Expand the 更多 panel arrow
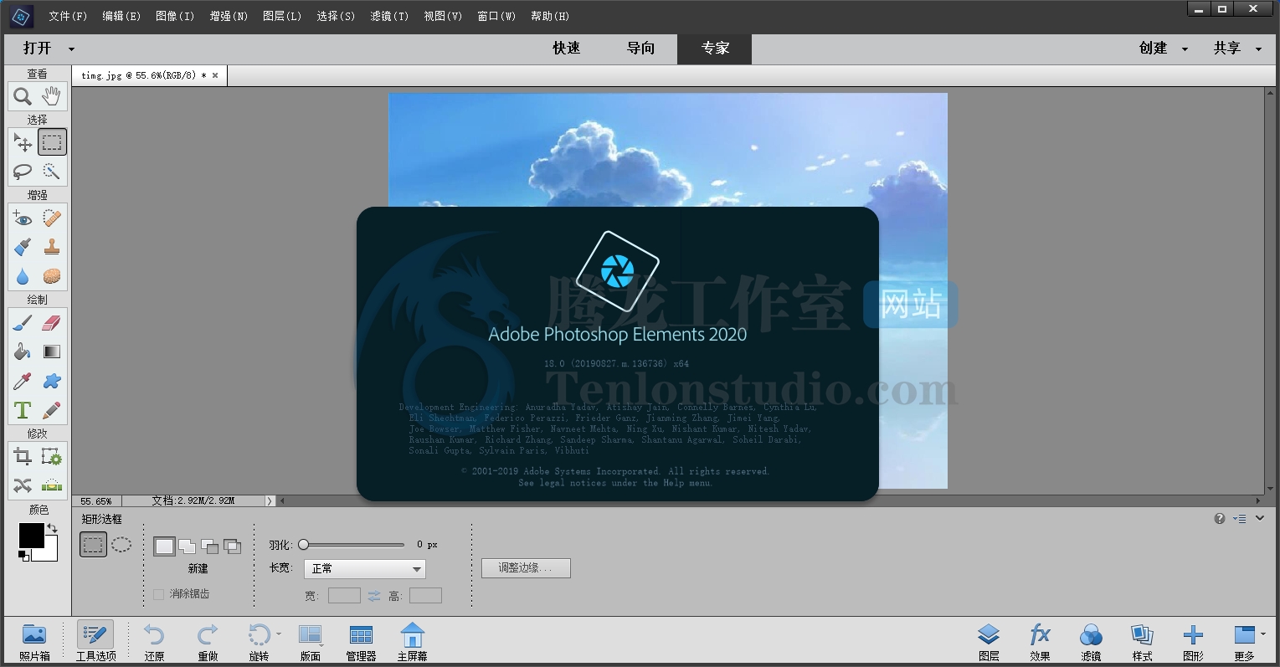The image size is (1280, 667). pos(1263,634)
